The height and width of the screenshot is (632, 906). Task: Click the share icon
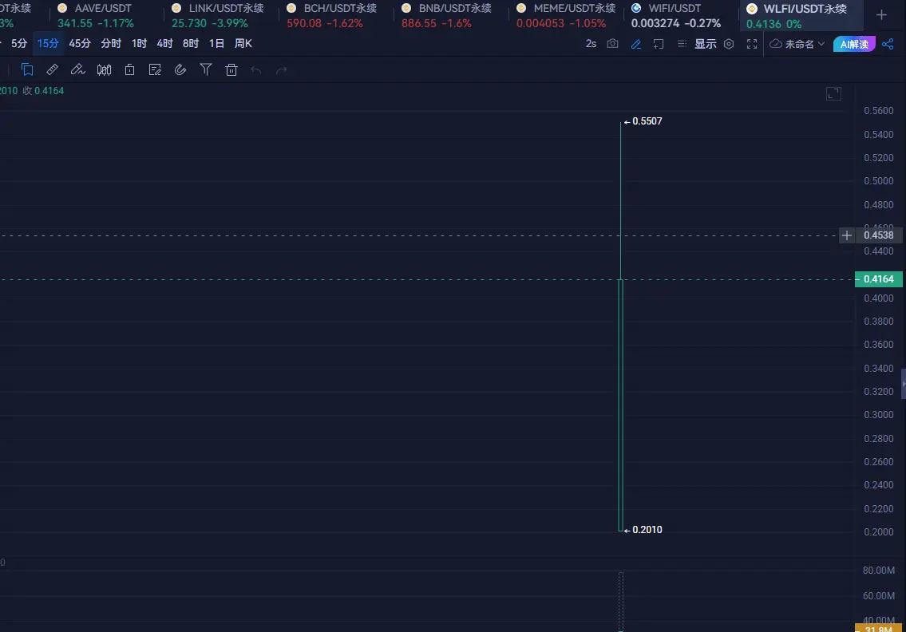point(888,44)
